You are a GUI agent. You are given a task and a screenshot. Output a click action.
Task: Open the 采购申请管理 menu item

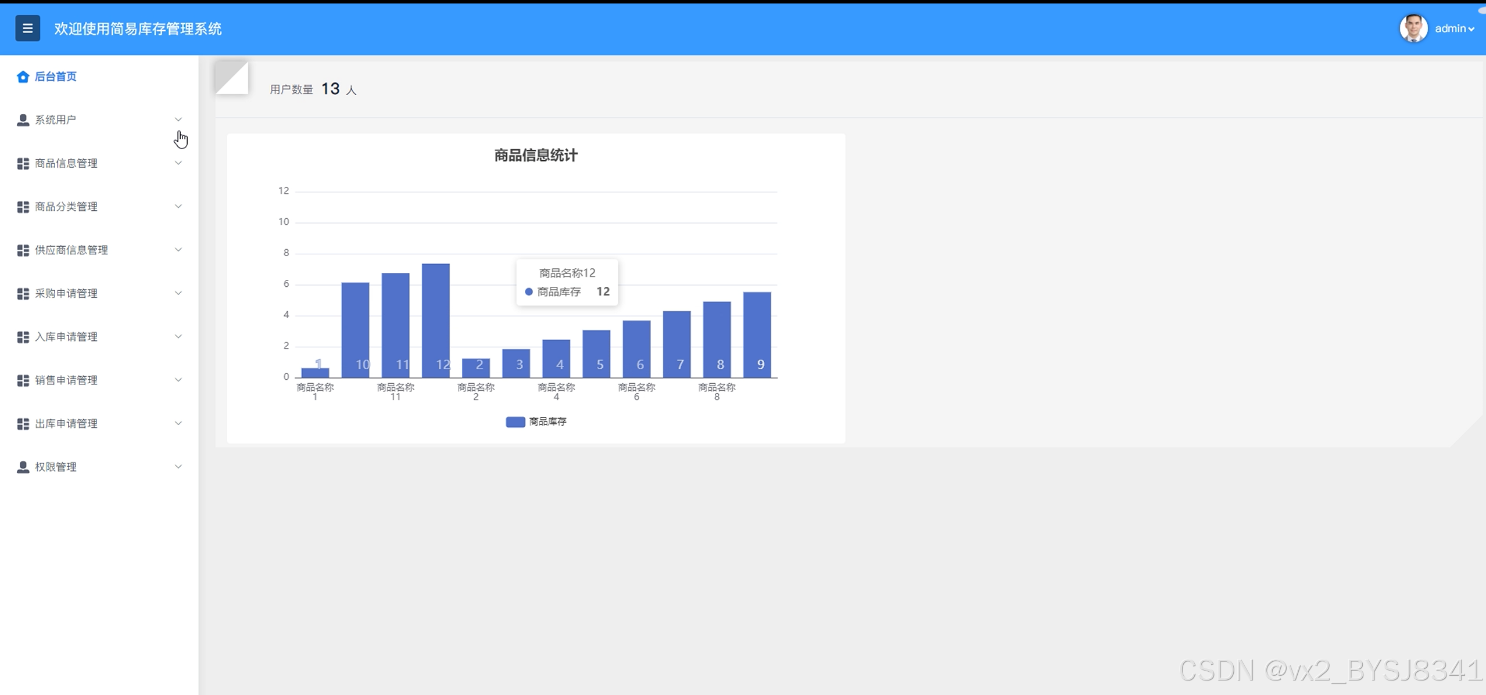click(66, 294)
